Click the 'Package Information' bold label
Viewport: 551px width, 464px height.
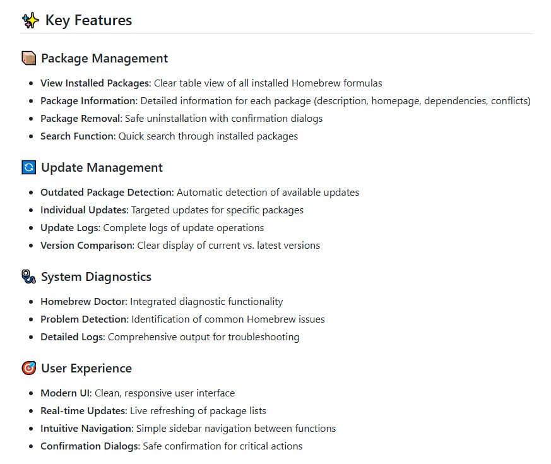point(88,101)
